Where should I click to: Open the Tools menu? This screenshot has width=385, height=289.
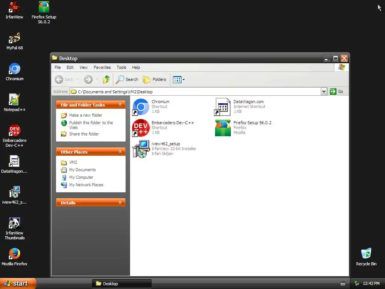click(121, 67)
